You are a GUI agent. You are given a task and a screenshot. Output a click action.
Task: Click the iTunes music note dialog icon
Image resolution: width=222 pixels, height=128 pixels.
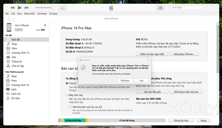click(83, 67)
